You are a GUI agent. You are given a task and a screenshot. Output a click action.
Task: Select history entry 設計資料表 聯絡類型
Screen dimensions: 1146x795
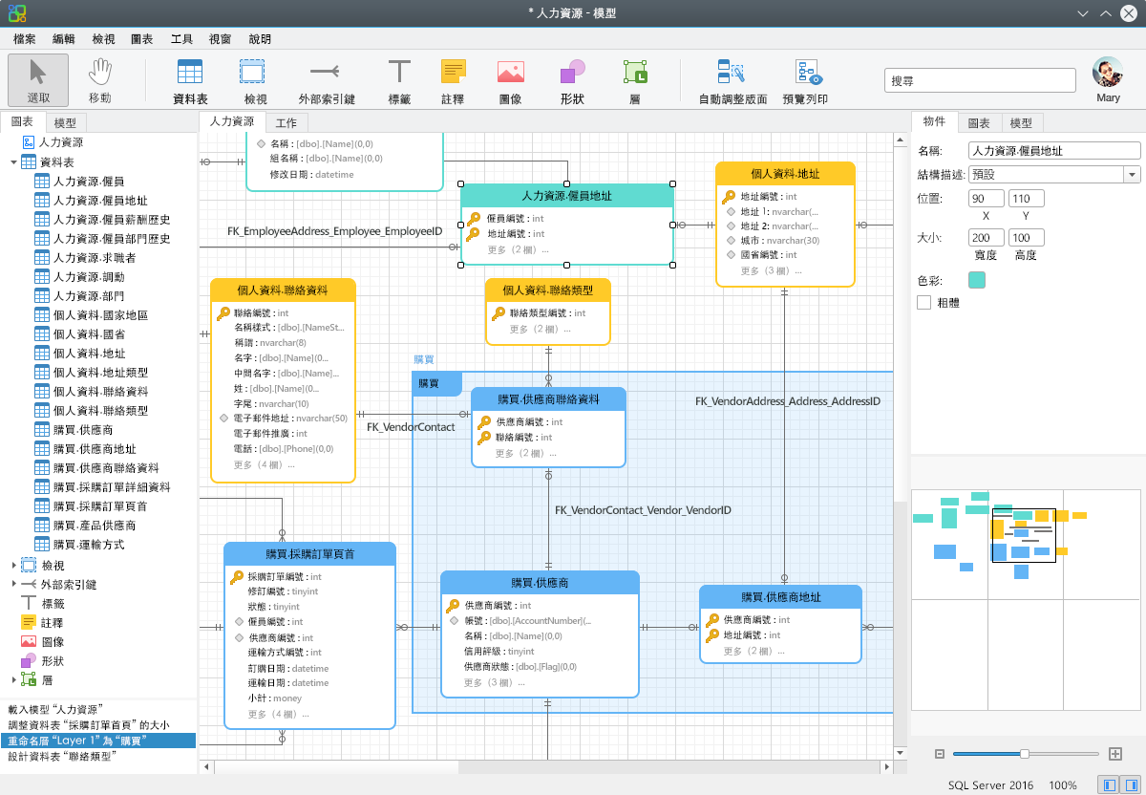click(x=63, y=756)
